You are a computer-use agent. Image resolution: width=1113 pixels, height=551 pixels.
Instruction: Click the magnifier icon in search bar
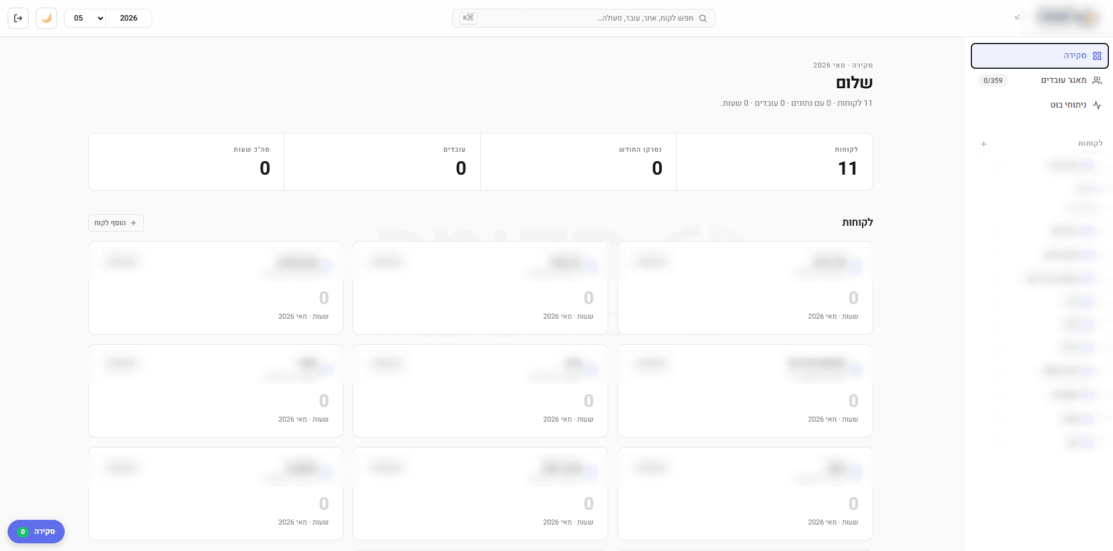click(703, 18)
